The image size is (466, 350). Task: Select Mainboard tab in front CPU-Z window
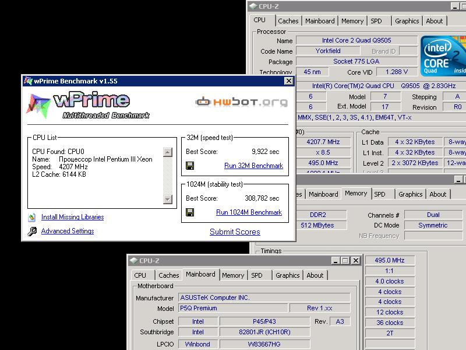(200, 274)
